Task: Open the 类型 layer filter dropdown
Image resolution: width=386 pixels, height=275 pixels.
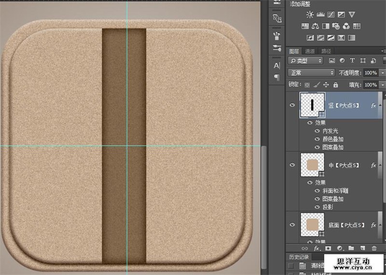Action: 305,60
